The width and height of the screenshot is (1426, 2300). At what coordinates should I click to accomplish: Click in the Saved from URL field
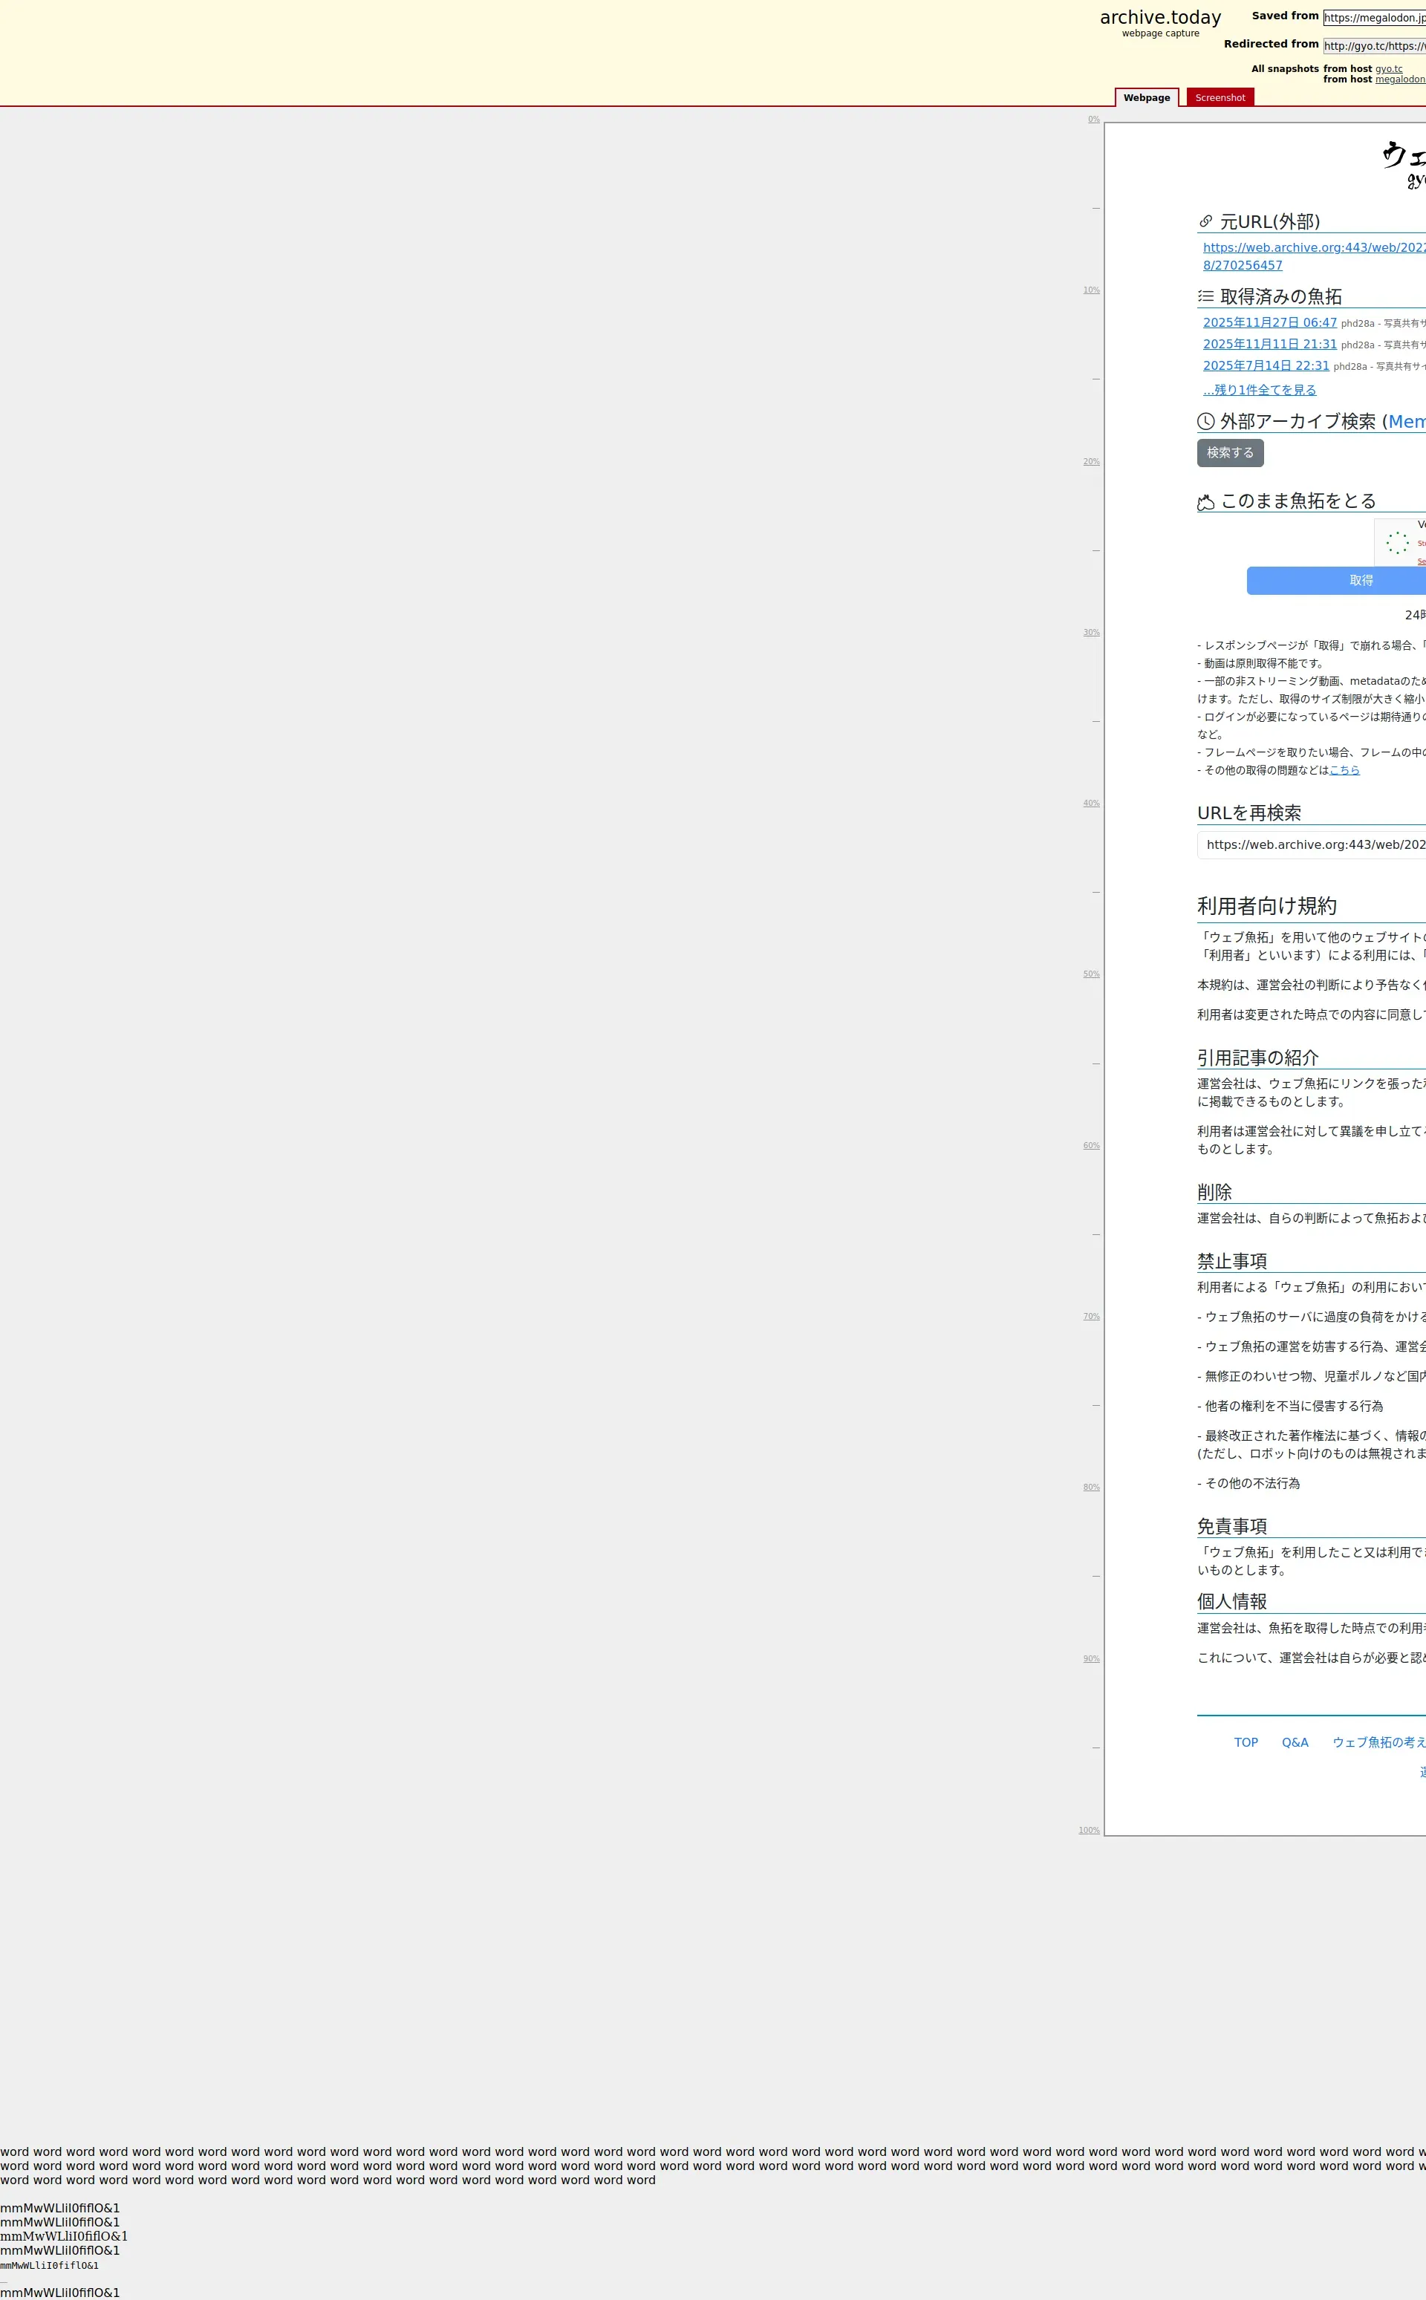[1374, 18]
